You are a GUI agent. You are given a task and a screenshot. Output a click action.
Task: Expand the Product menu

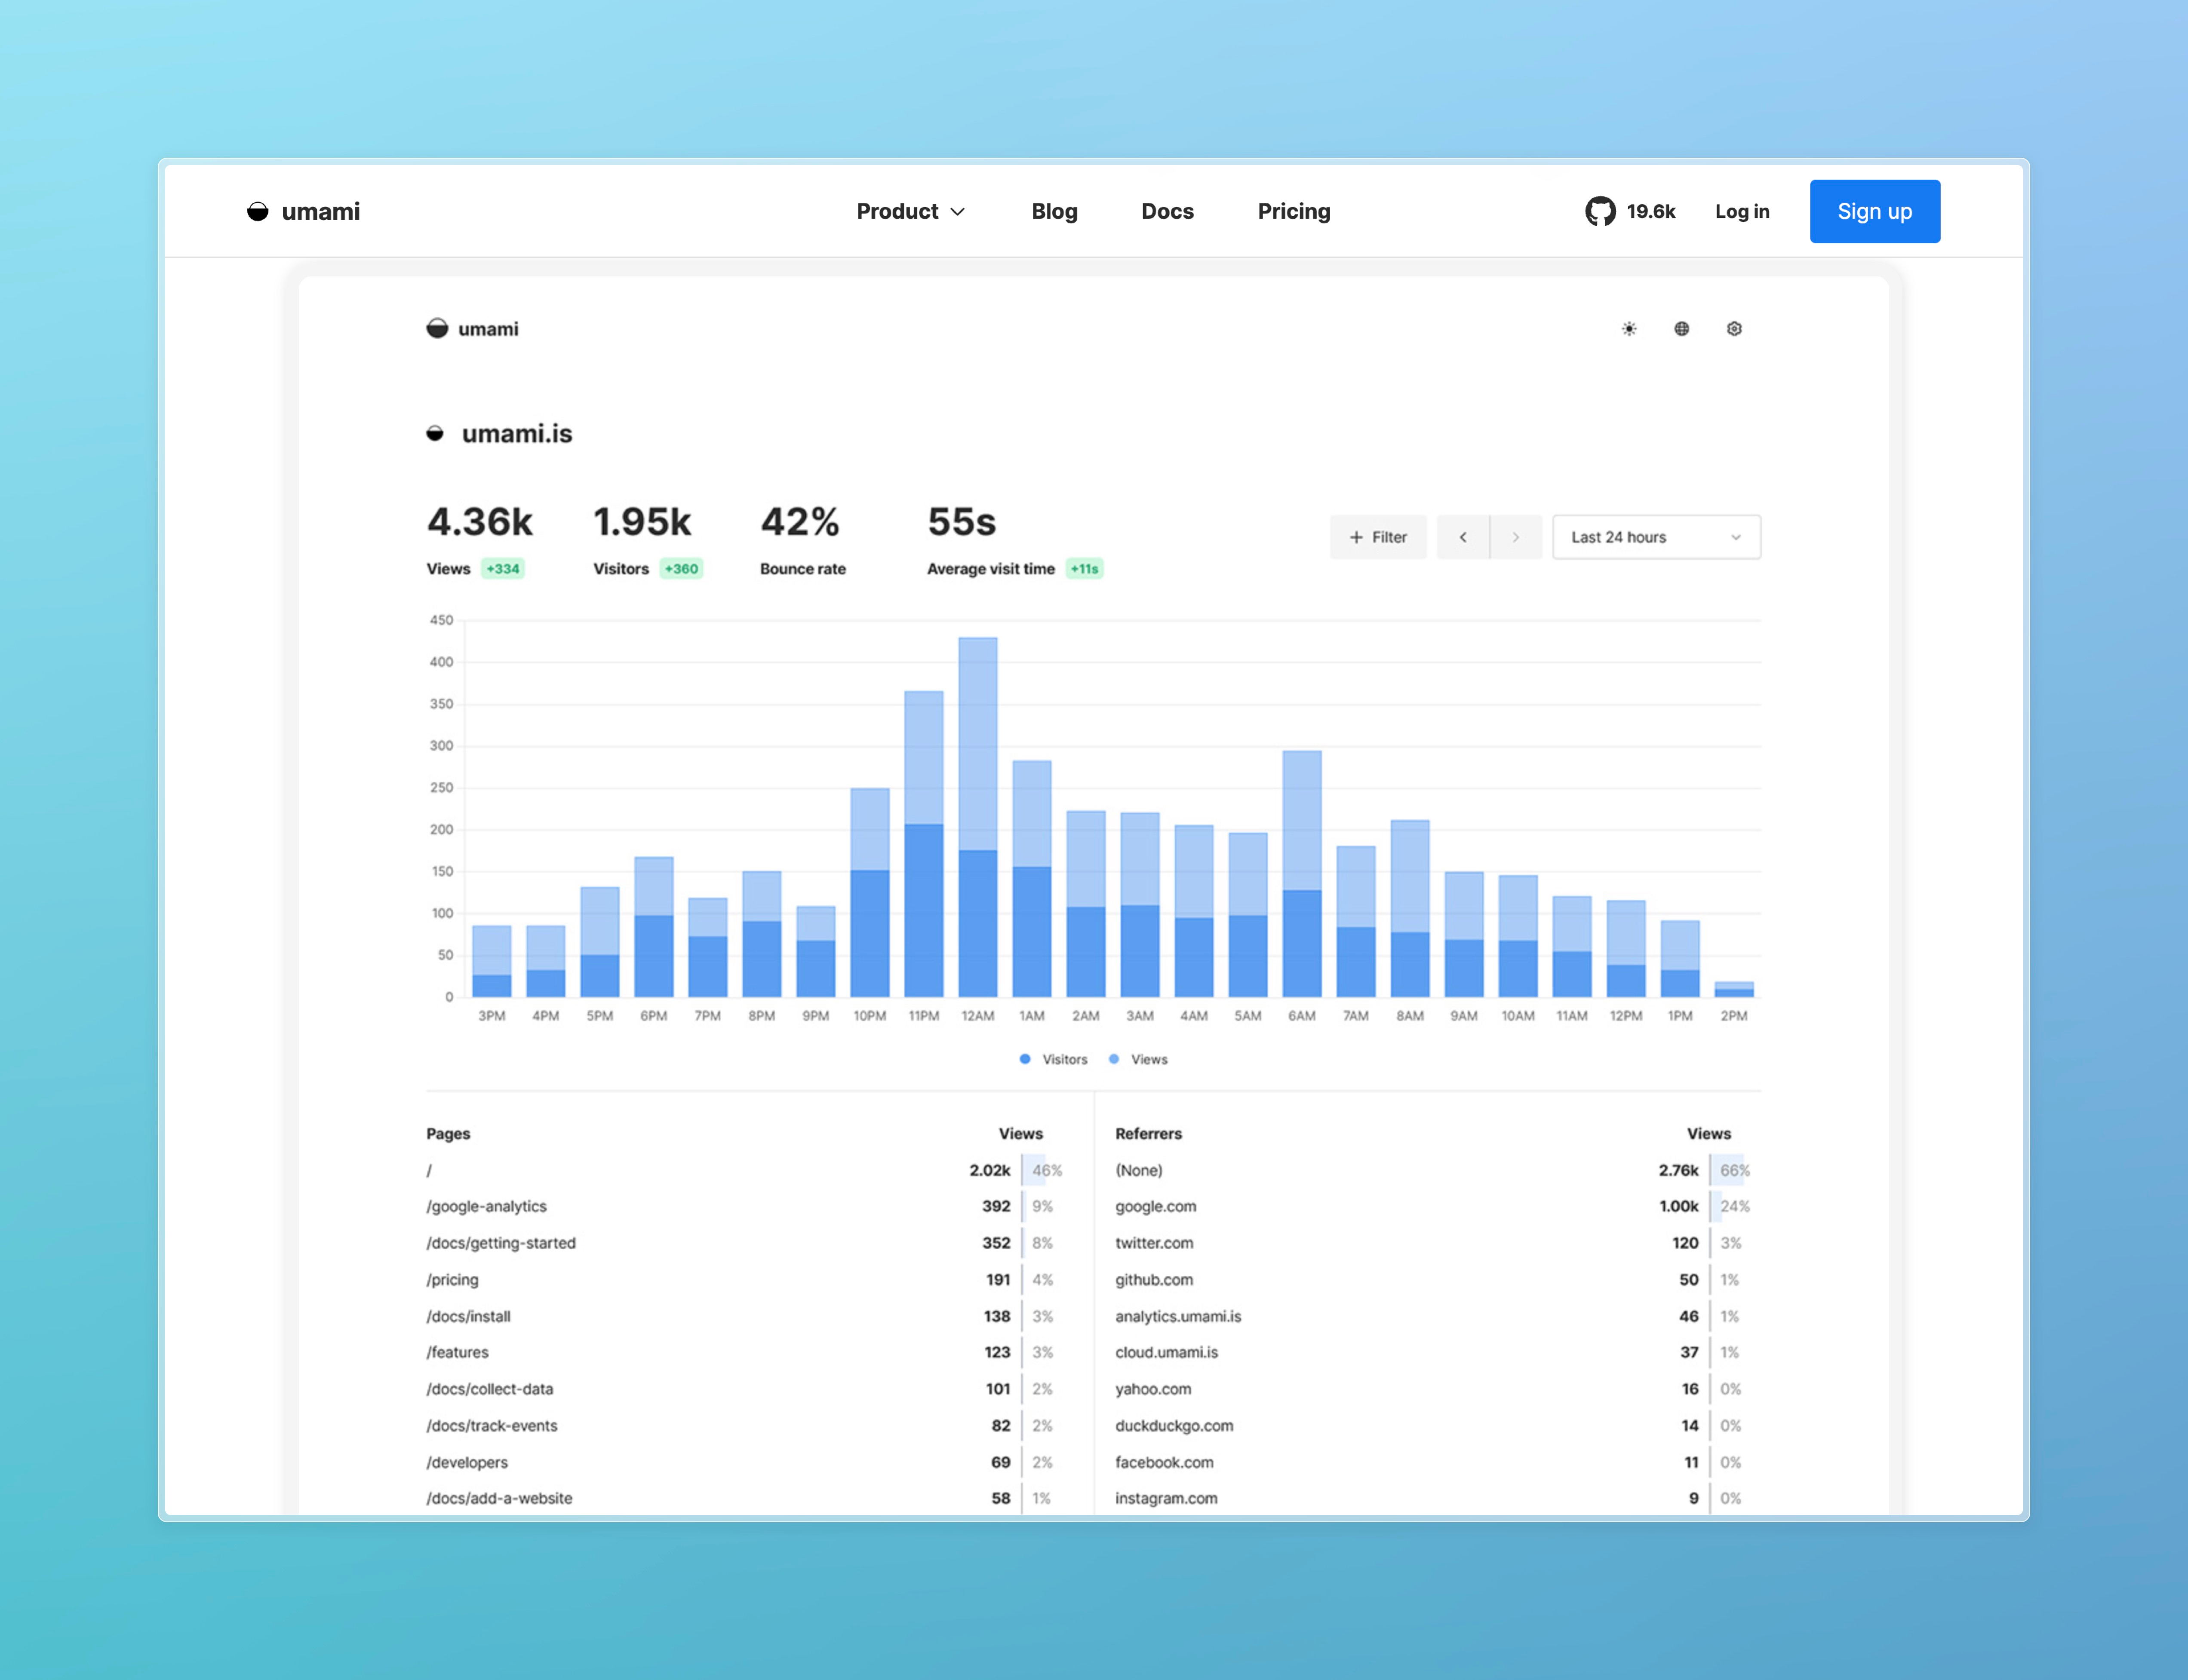(910, 211)
